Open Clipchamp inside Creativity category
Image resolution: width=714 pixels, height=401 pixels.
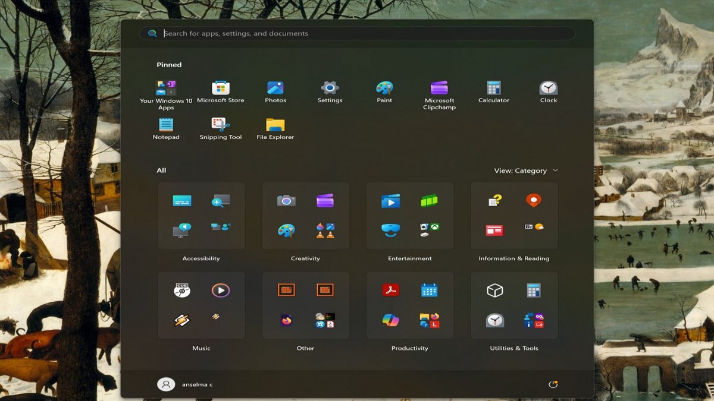click(x=325, y=201)
